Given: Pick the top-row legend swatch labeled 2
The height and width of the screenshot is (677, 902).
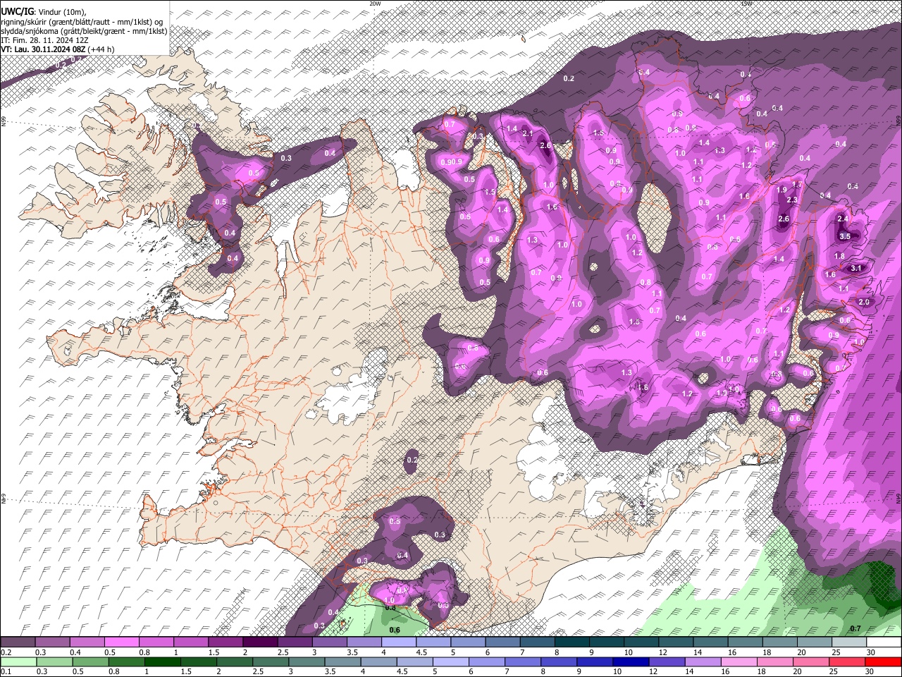Looking at the screenshot, I should point(260,642).
